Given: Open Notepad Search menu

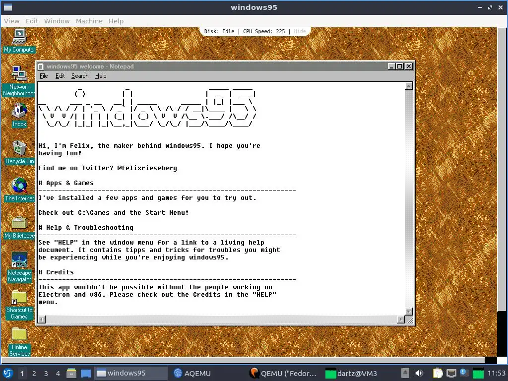Looking at the screenshot, I should pyautogui.click(x=80, y=76).
